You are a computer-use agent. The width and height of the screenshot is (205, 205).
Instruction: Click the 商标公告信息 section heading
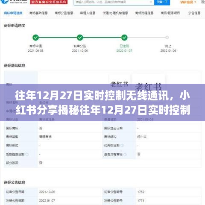pos(15,182)
